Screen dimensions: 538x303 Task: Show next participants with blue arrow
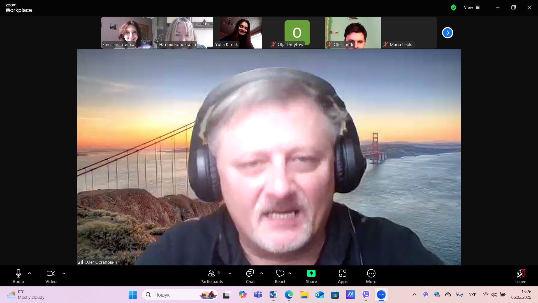[447, 33]
